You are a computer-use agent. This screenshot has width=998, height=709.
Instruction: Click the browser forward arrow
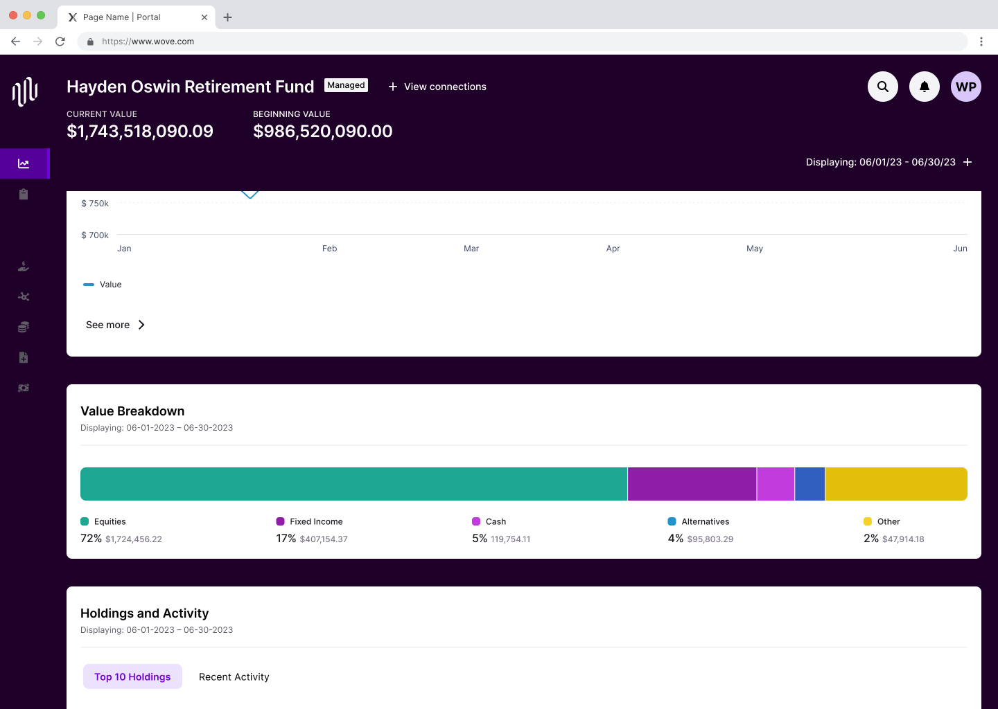click(x=38, y=42)
